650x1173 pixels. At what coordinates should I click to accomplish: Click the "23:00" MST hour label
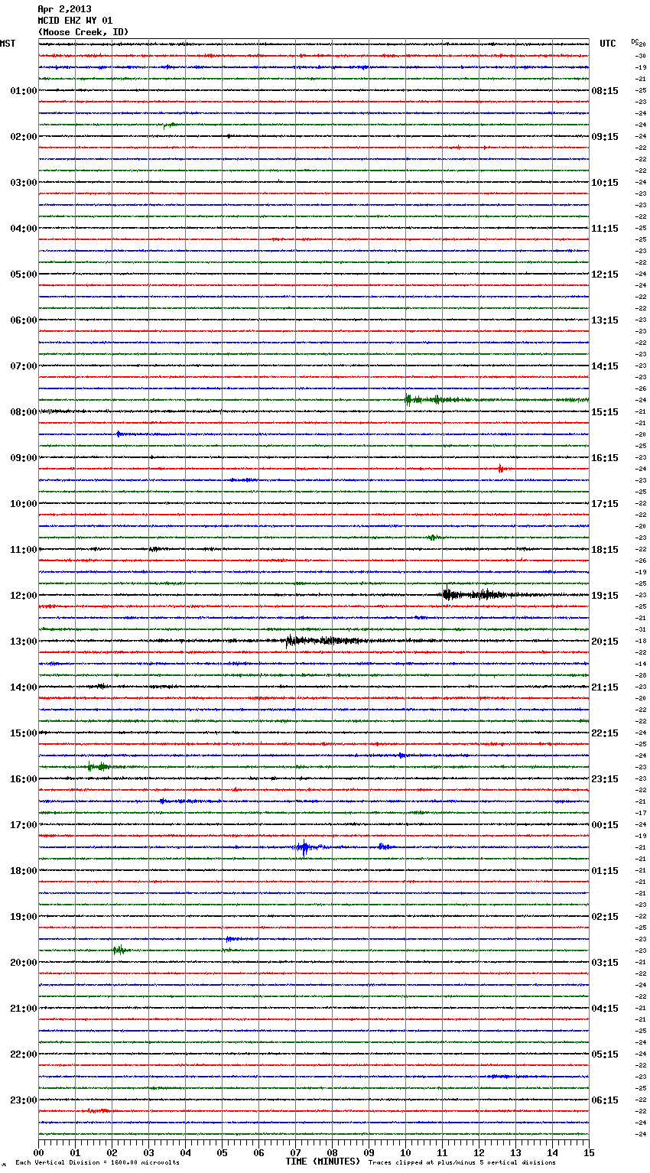coord(23,1100)
